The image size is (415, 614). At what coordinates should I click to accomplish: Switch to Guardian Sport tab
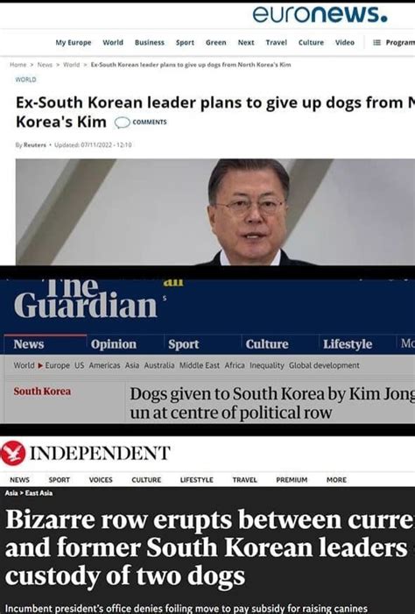click(x=184, y=344)
